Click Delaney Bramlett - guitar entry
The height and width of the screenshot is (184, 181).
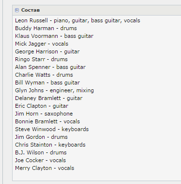coord(49,98)
